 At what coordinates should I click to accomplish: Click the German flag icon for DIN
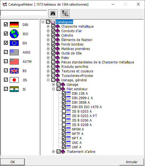[14, 25]
